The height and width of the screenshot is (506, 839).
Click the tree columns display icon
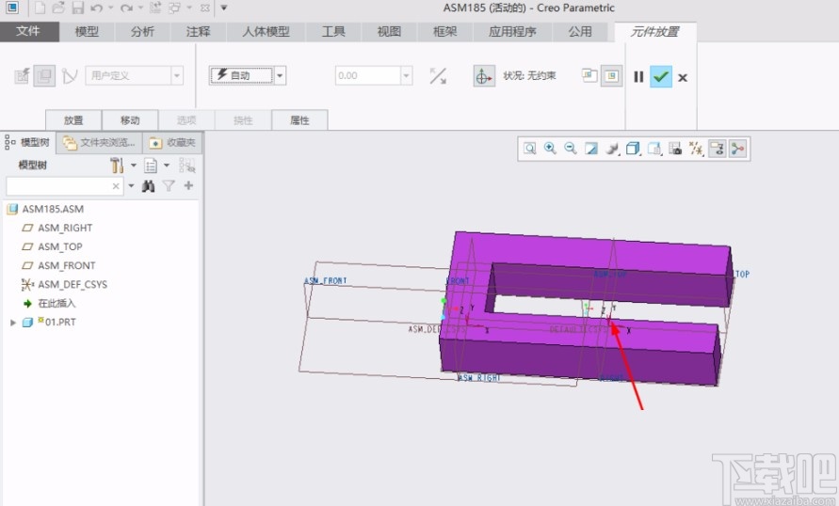coord(151,166)
